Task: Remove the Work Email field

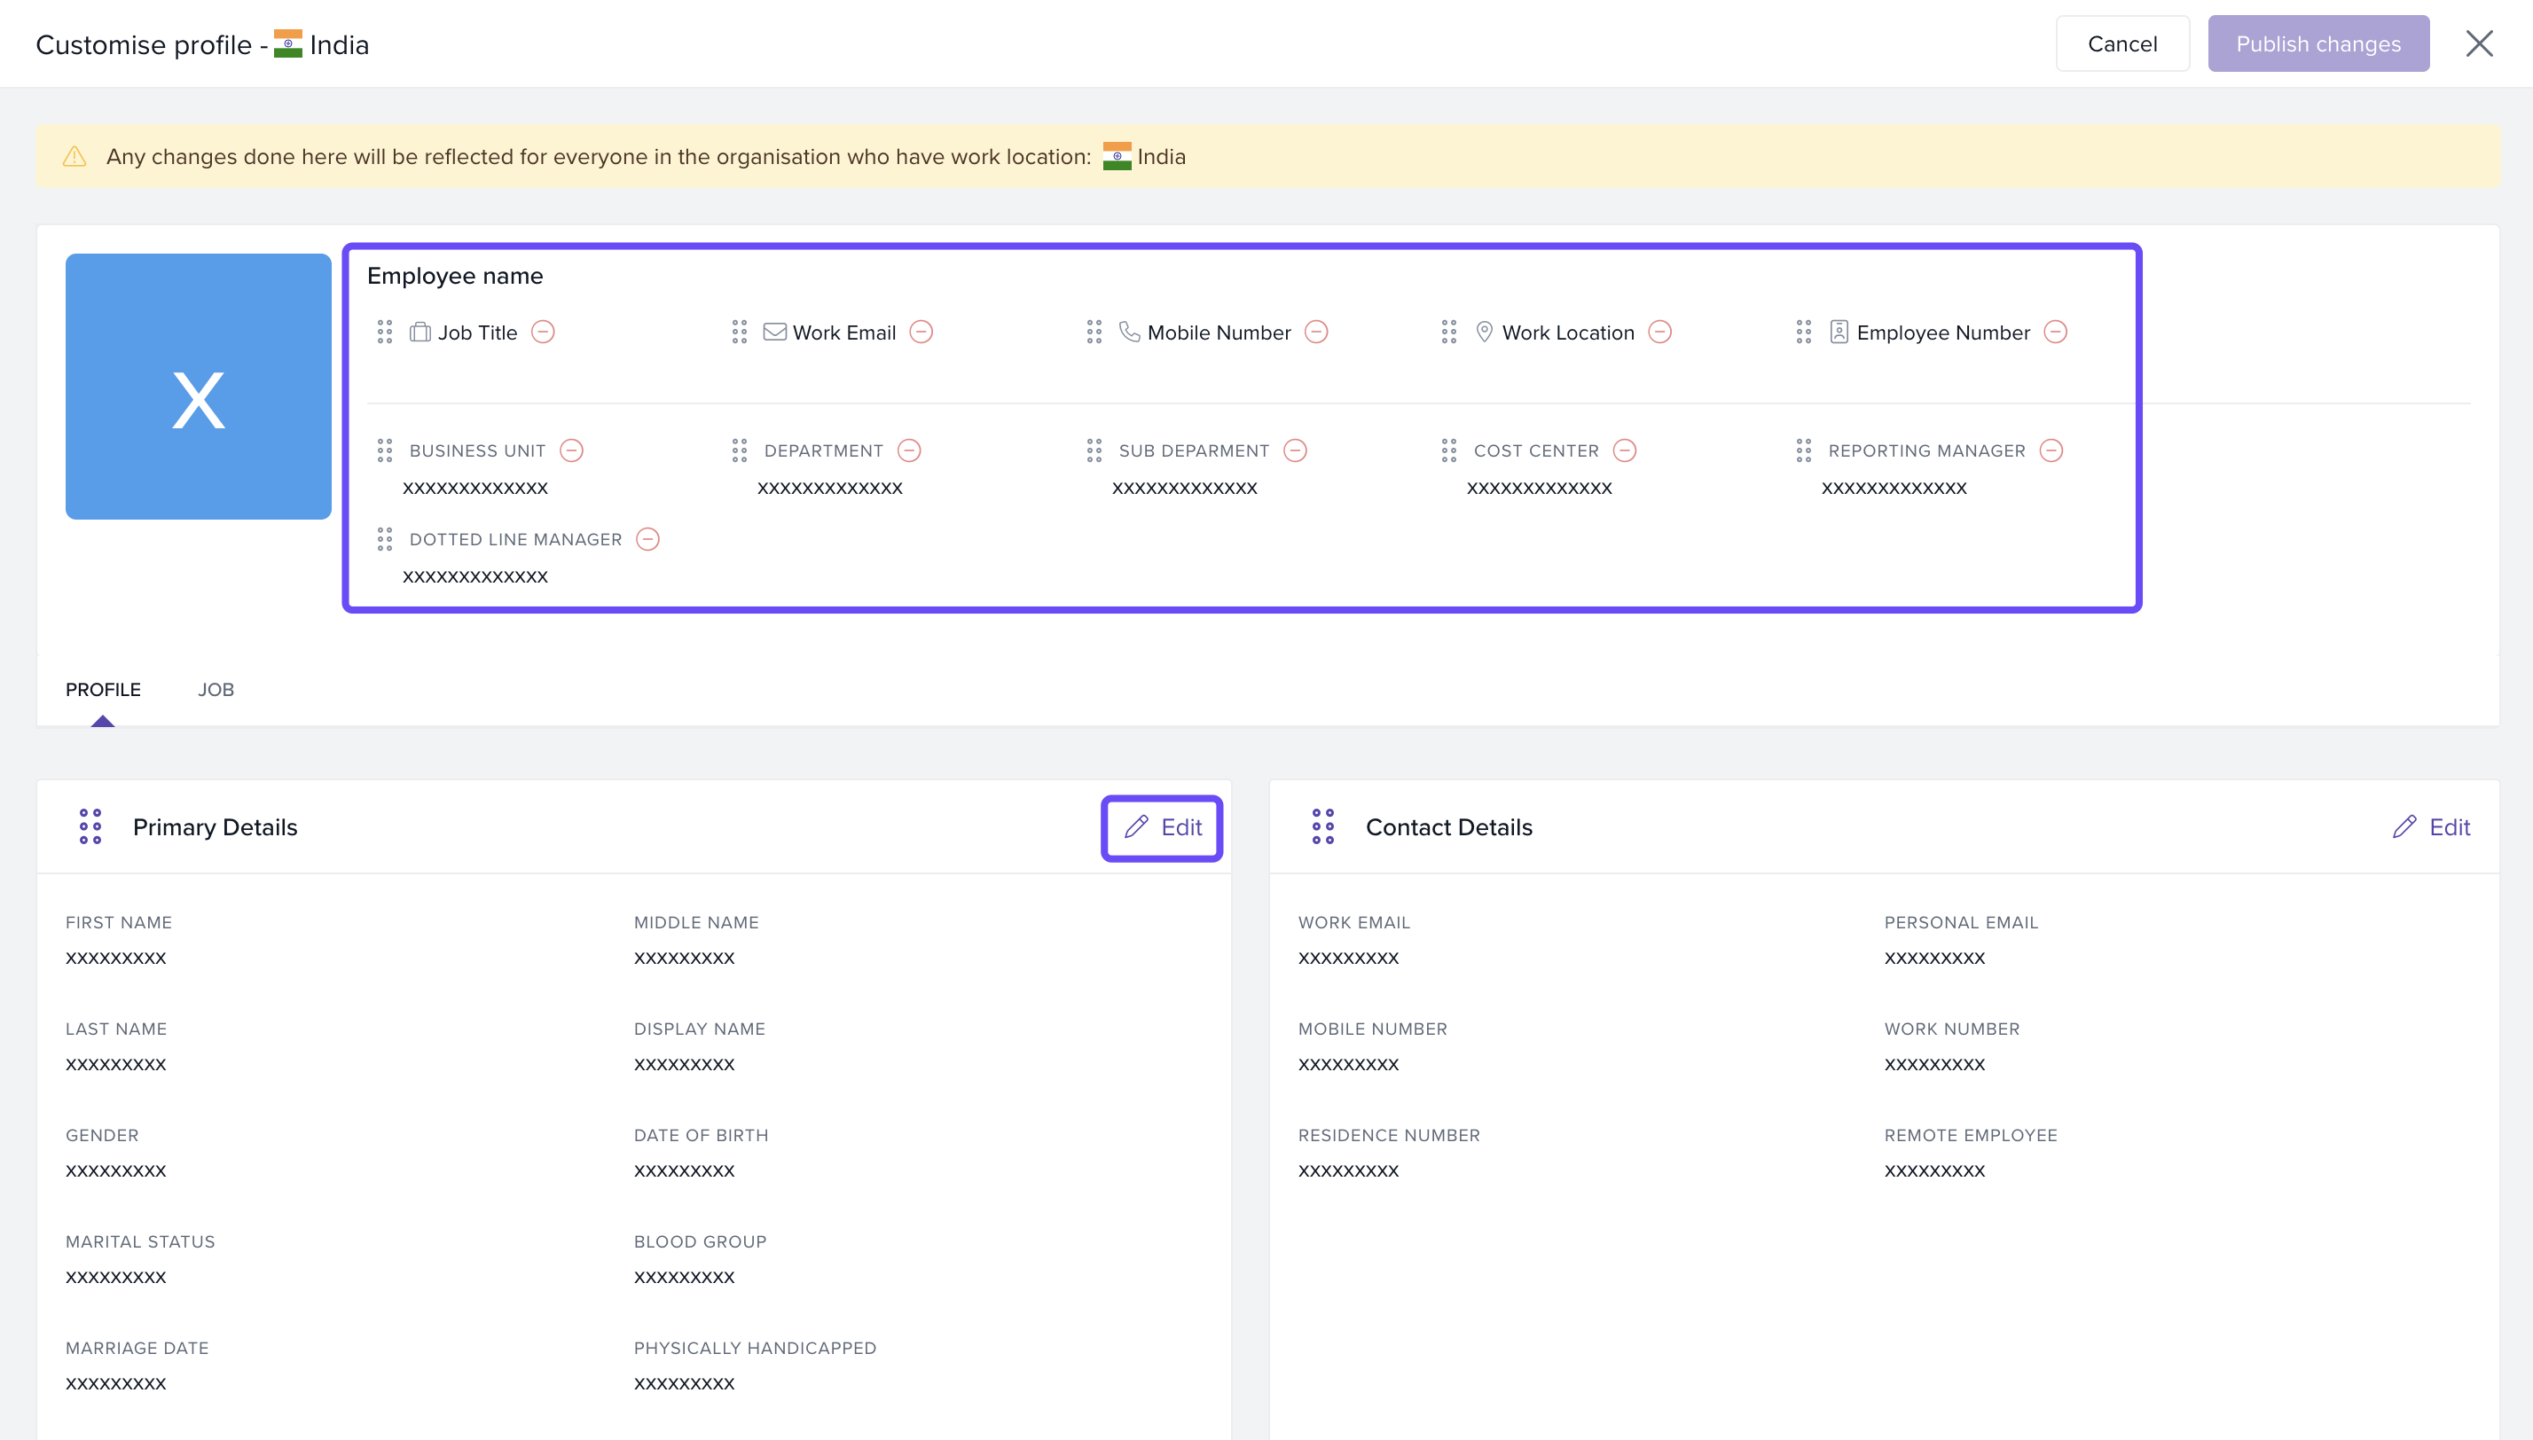Action: tap(921, 333)
